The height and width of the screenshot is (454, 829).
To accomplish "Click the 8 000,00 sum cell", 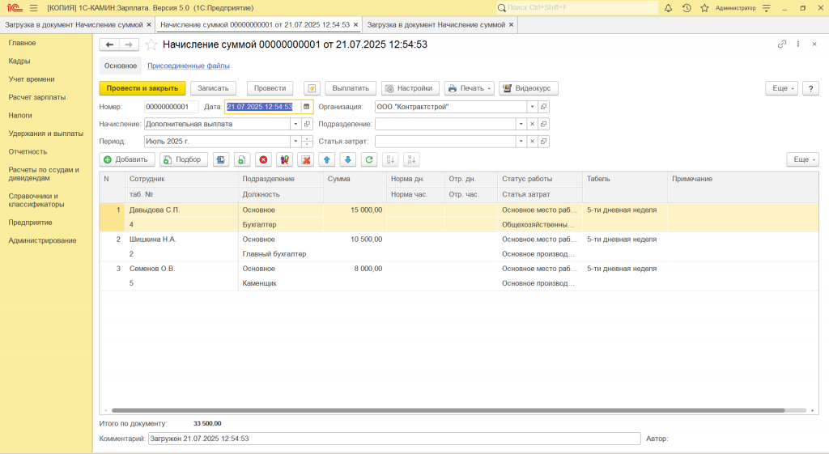I will click(355, 269).
